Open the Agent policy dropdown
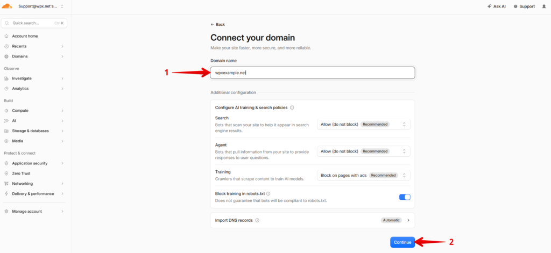The image size is (551, 253). point(363,151)
